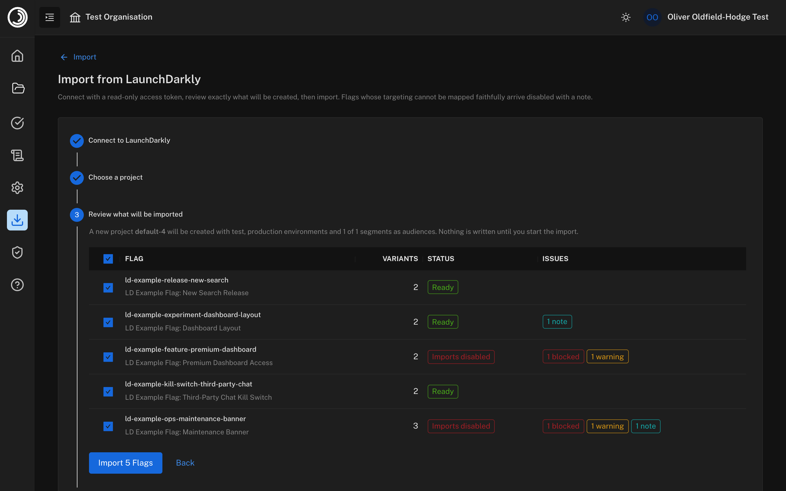Click LD Example Flag: Maintenance Banner description
Image resolution: width=786 pixels, height=491 pixels.
[187, 432]
